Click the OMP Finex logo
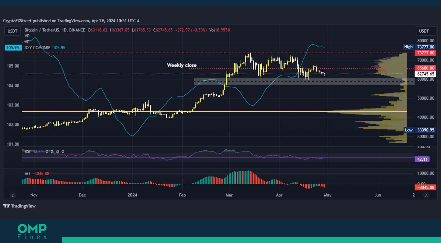Viewport: 441px width, 243px height. point(32,232)
